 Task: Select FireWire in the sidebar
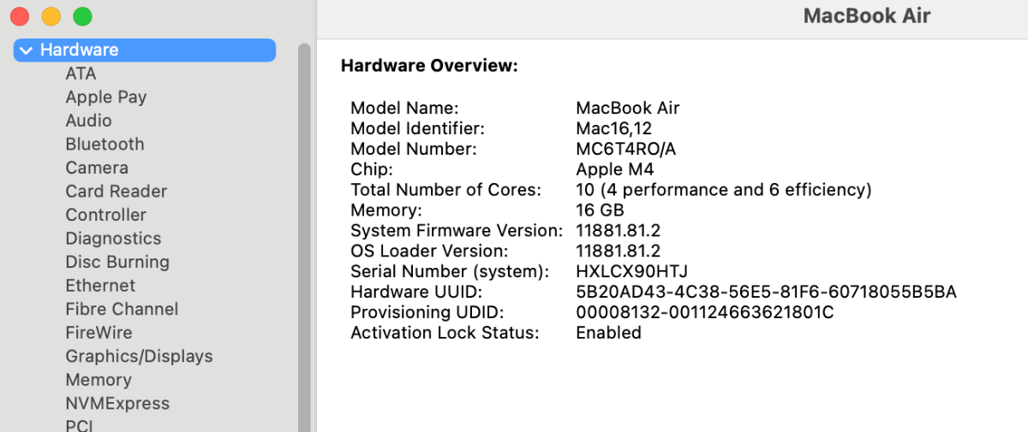[x=99, y=333]
